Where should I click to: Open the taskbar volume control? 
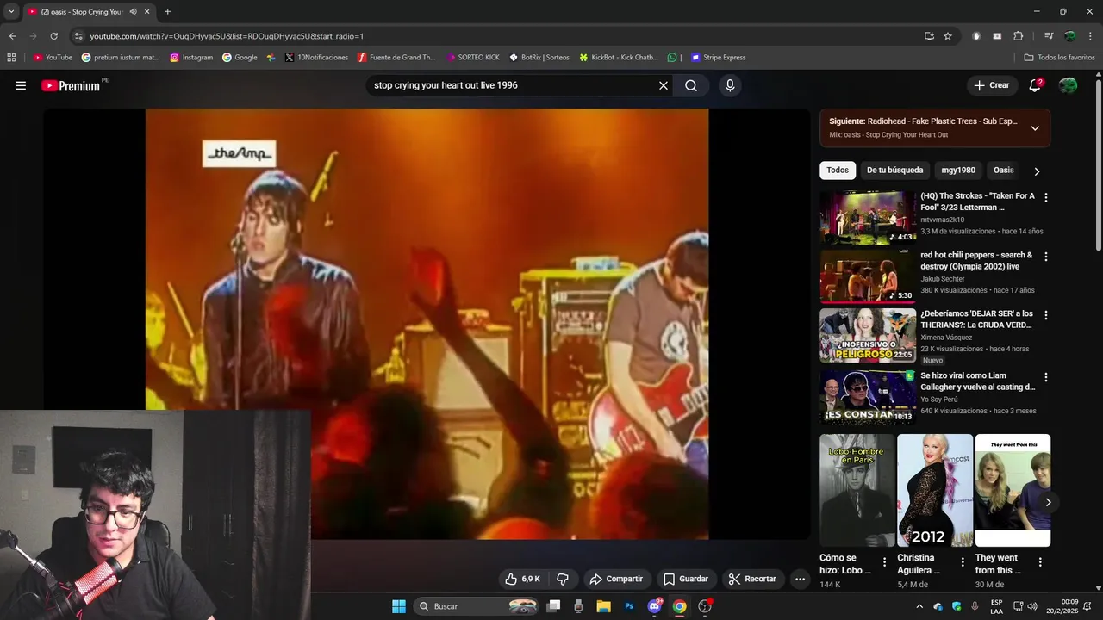[1032, 606]
